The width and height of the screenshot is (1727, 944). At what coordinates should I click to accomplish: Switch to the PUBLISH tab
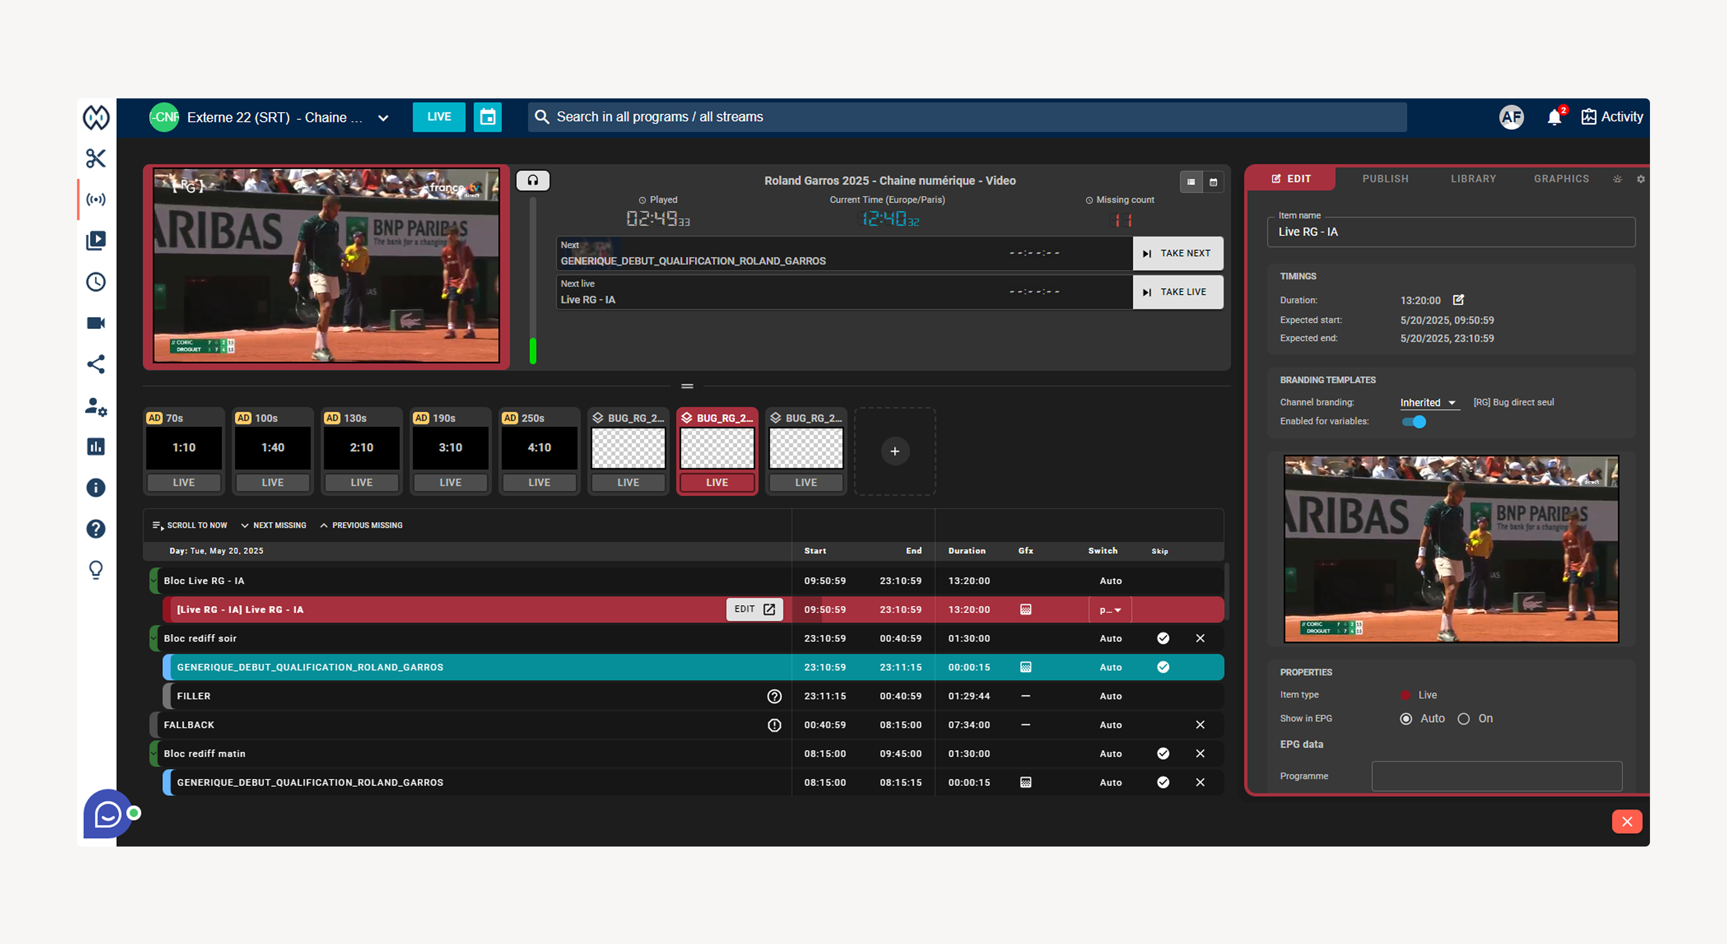pos(1385,179)
